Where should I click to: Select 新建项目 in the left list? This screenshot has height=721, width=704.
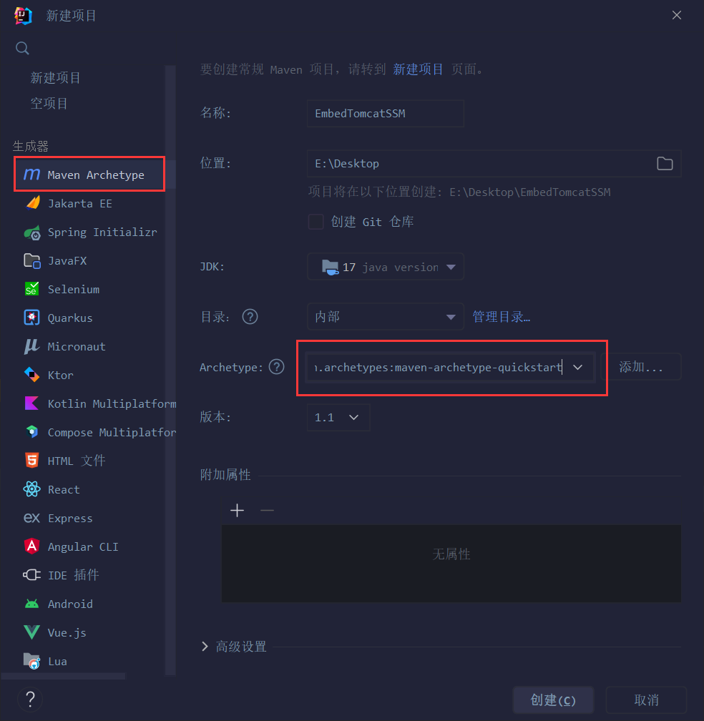pos(56,78)
